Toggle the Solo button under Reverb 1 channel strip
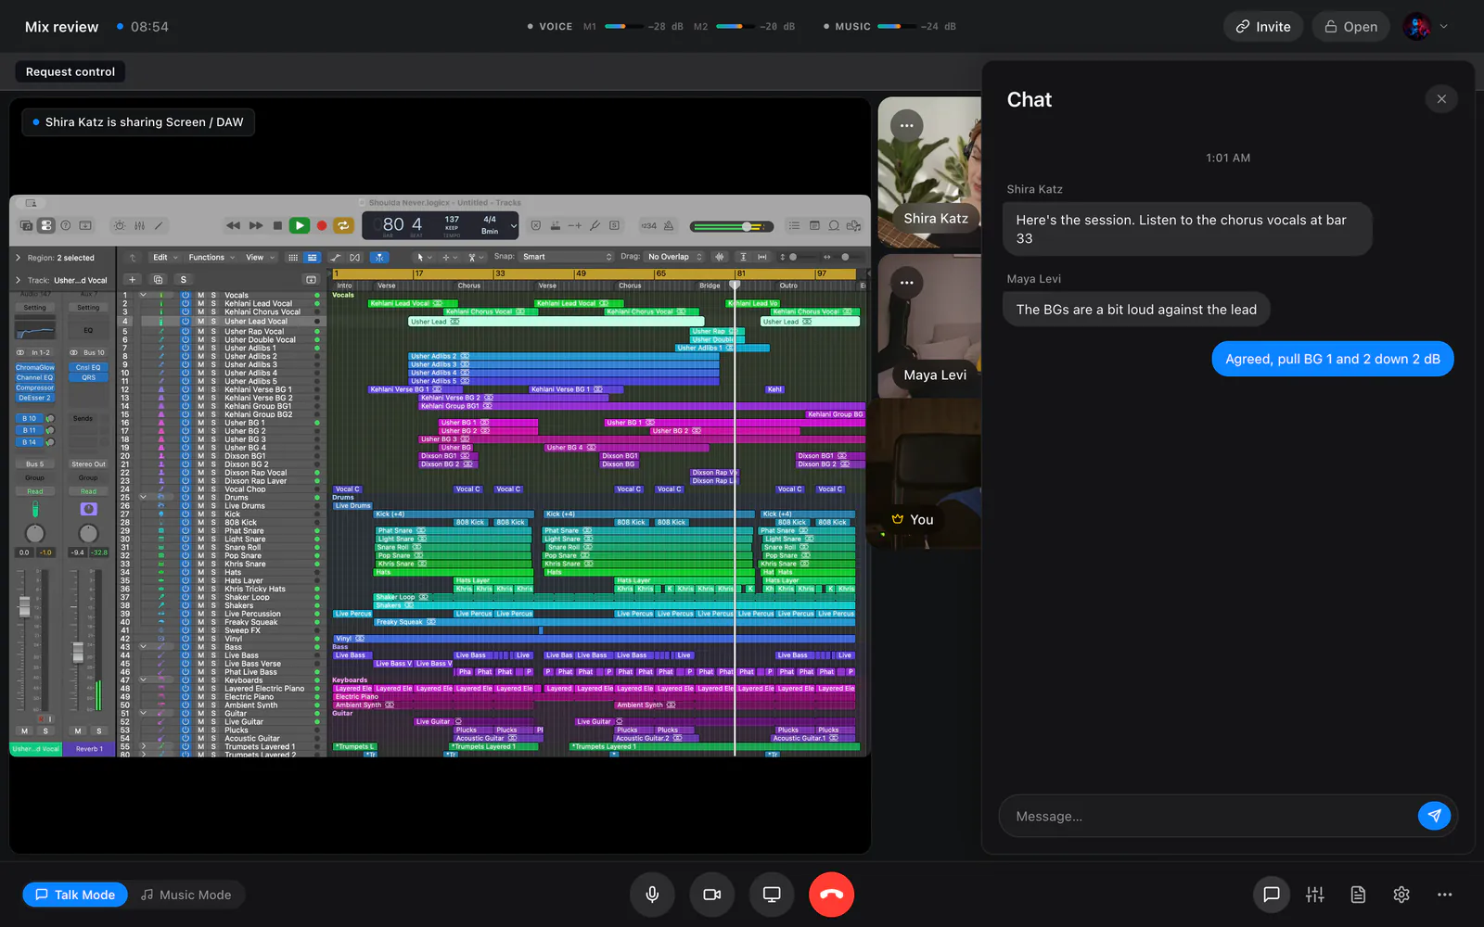Viewport: 1484px width, 927px height. pos(99,730)
